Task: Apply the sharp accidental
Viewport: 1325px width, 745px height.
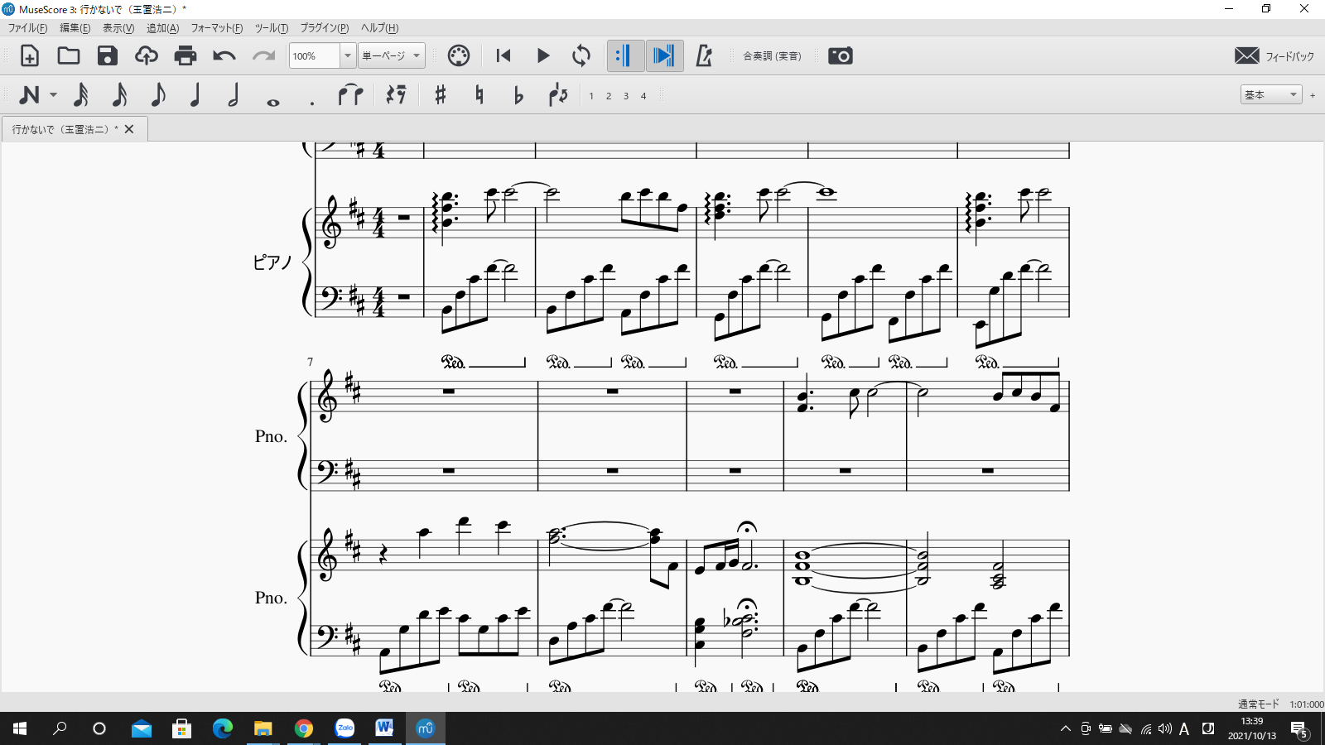Action: 441,96
